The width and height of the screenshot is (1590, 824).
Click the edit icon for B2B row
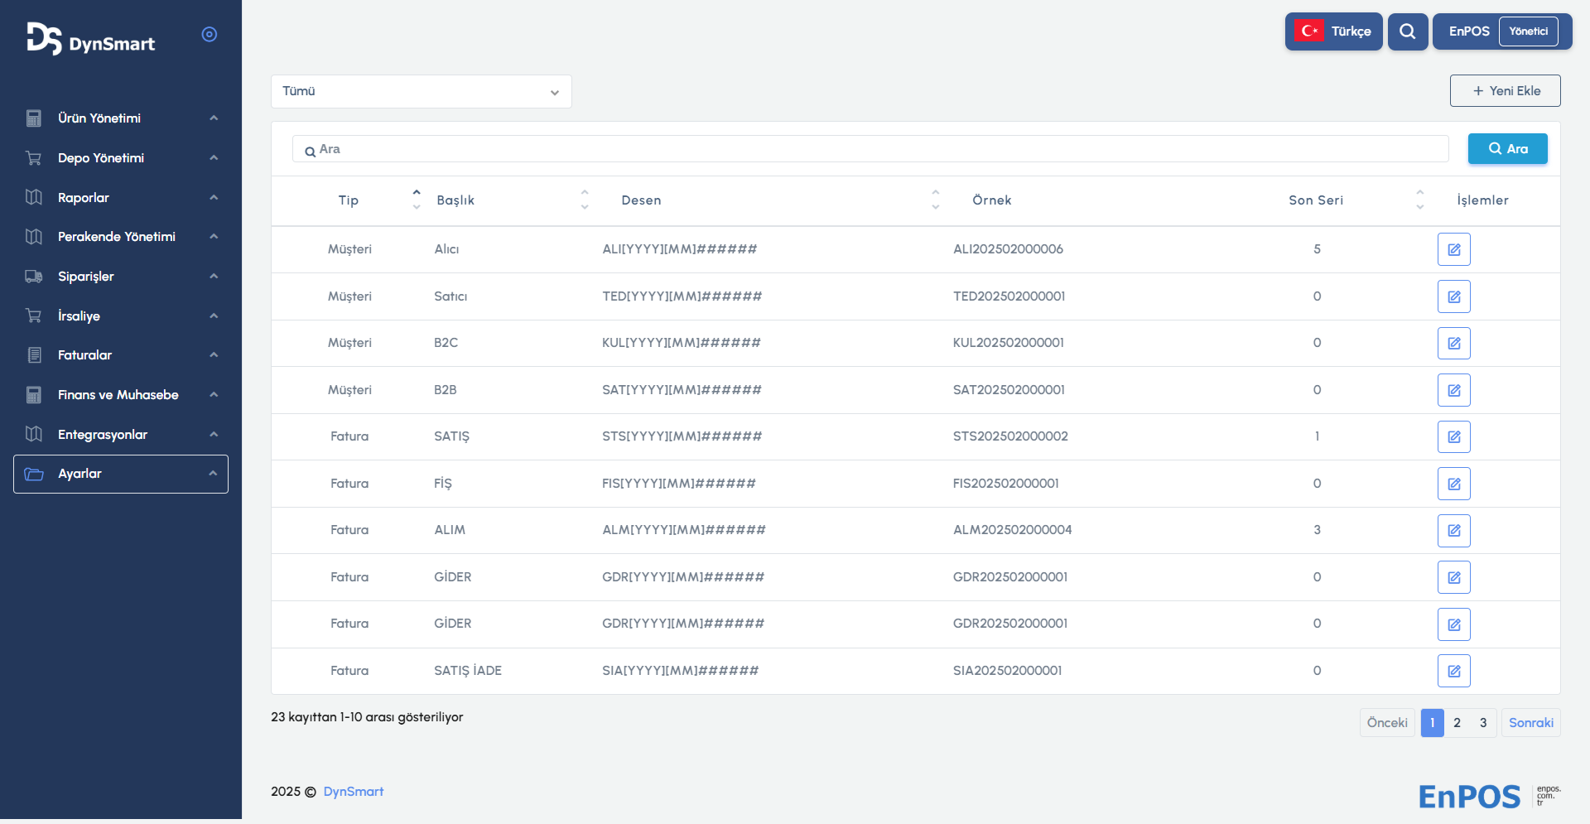(x=1453, y=390)
